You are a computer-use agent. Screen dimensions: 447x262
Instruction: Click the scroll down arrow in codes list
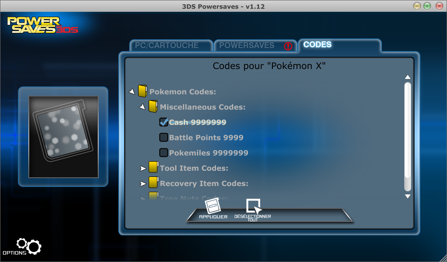point(408,196)
